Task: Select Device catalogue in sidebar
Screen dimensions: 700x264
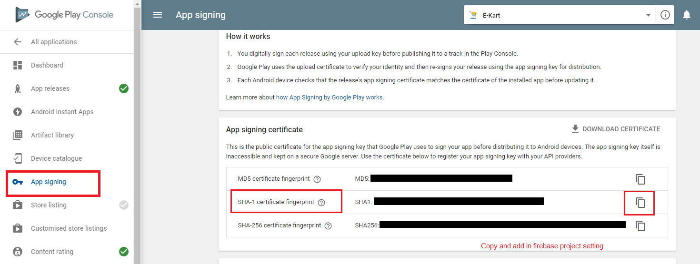Action: 56,158
